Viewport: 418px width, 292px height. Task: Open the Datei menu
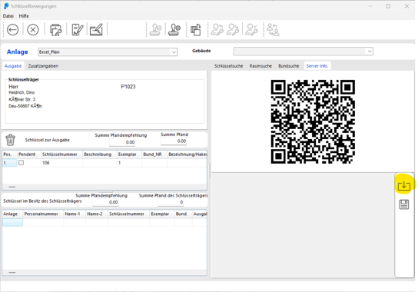coord(8,16)
